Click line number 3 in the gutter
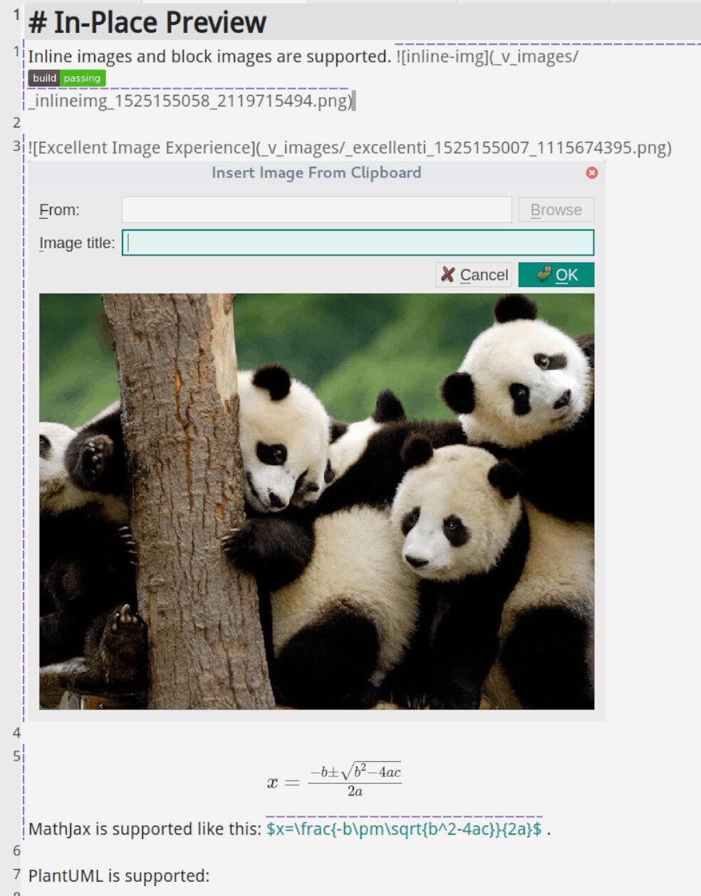701x896 pixels. click(15, 146)
